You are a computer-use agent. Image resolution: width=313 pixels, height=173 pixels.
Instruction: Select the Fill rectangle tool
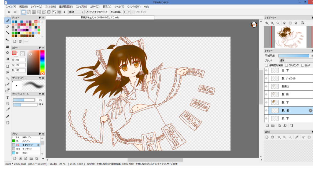coord(8,47)
